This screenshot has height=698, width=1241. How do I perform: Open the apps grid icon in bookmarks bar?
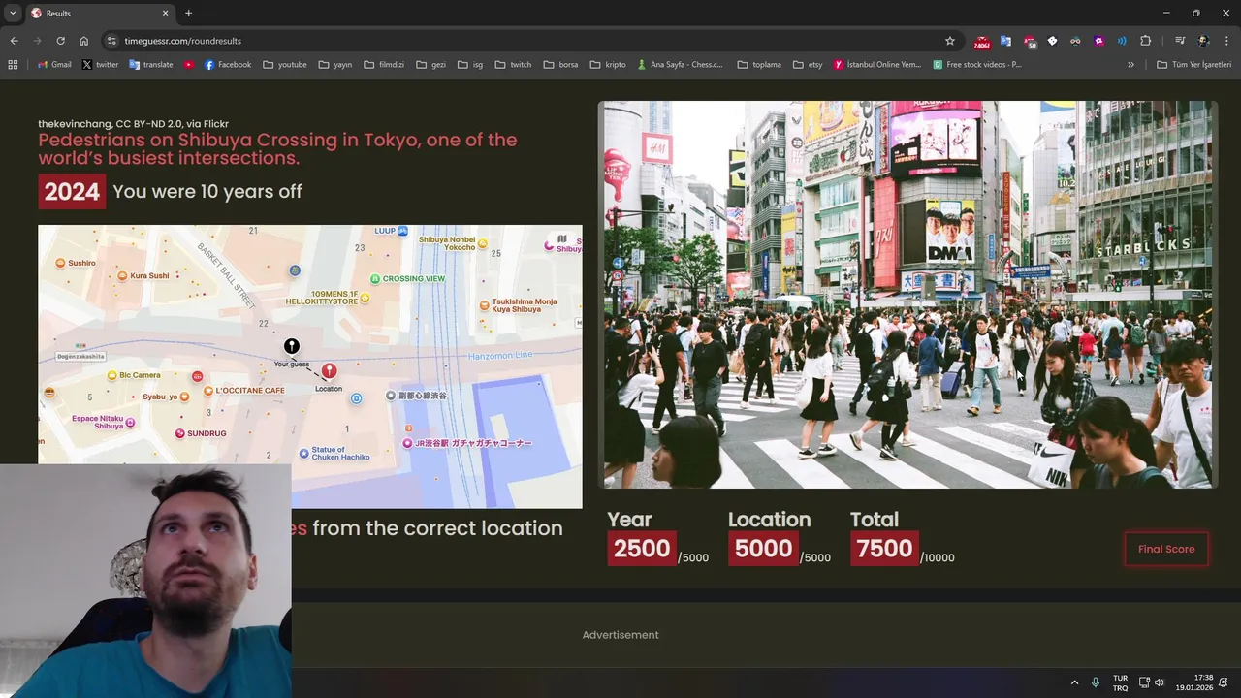tap(13, 65)
